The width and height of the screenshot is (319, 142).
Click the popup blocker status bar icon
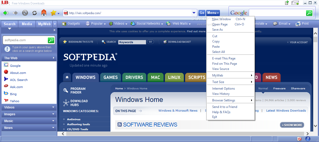pos(299,139)
